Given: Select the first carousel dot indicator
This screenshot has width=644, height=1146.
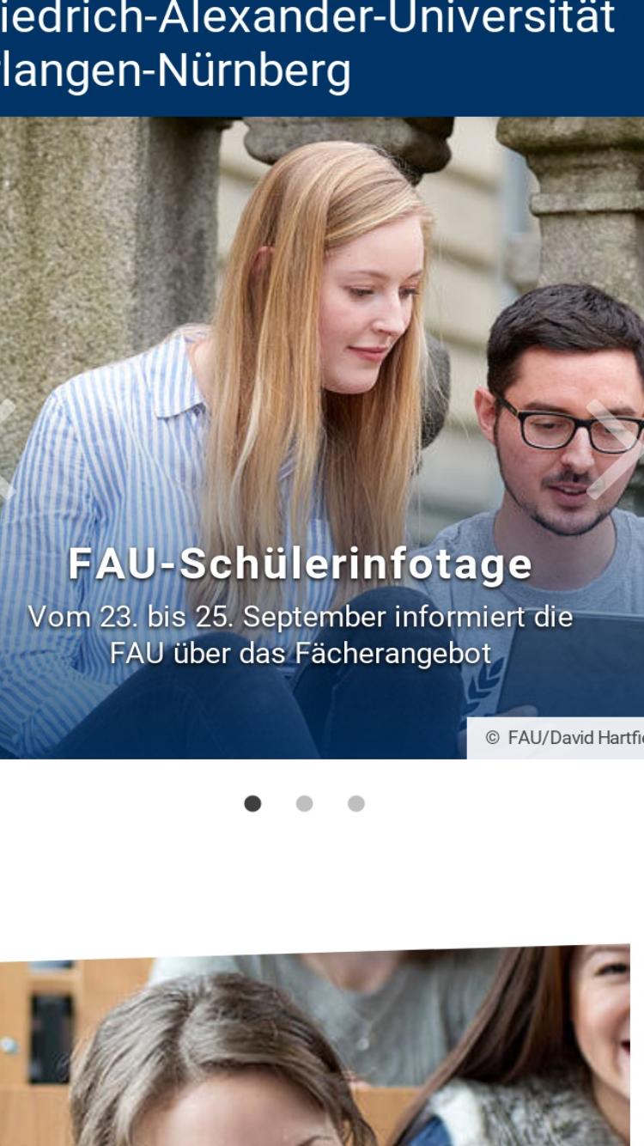Looking at the screenshot, I should pyautogui.click(x=252, y=803).
